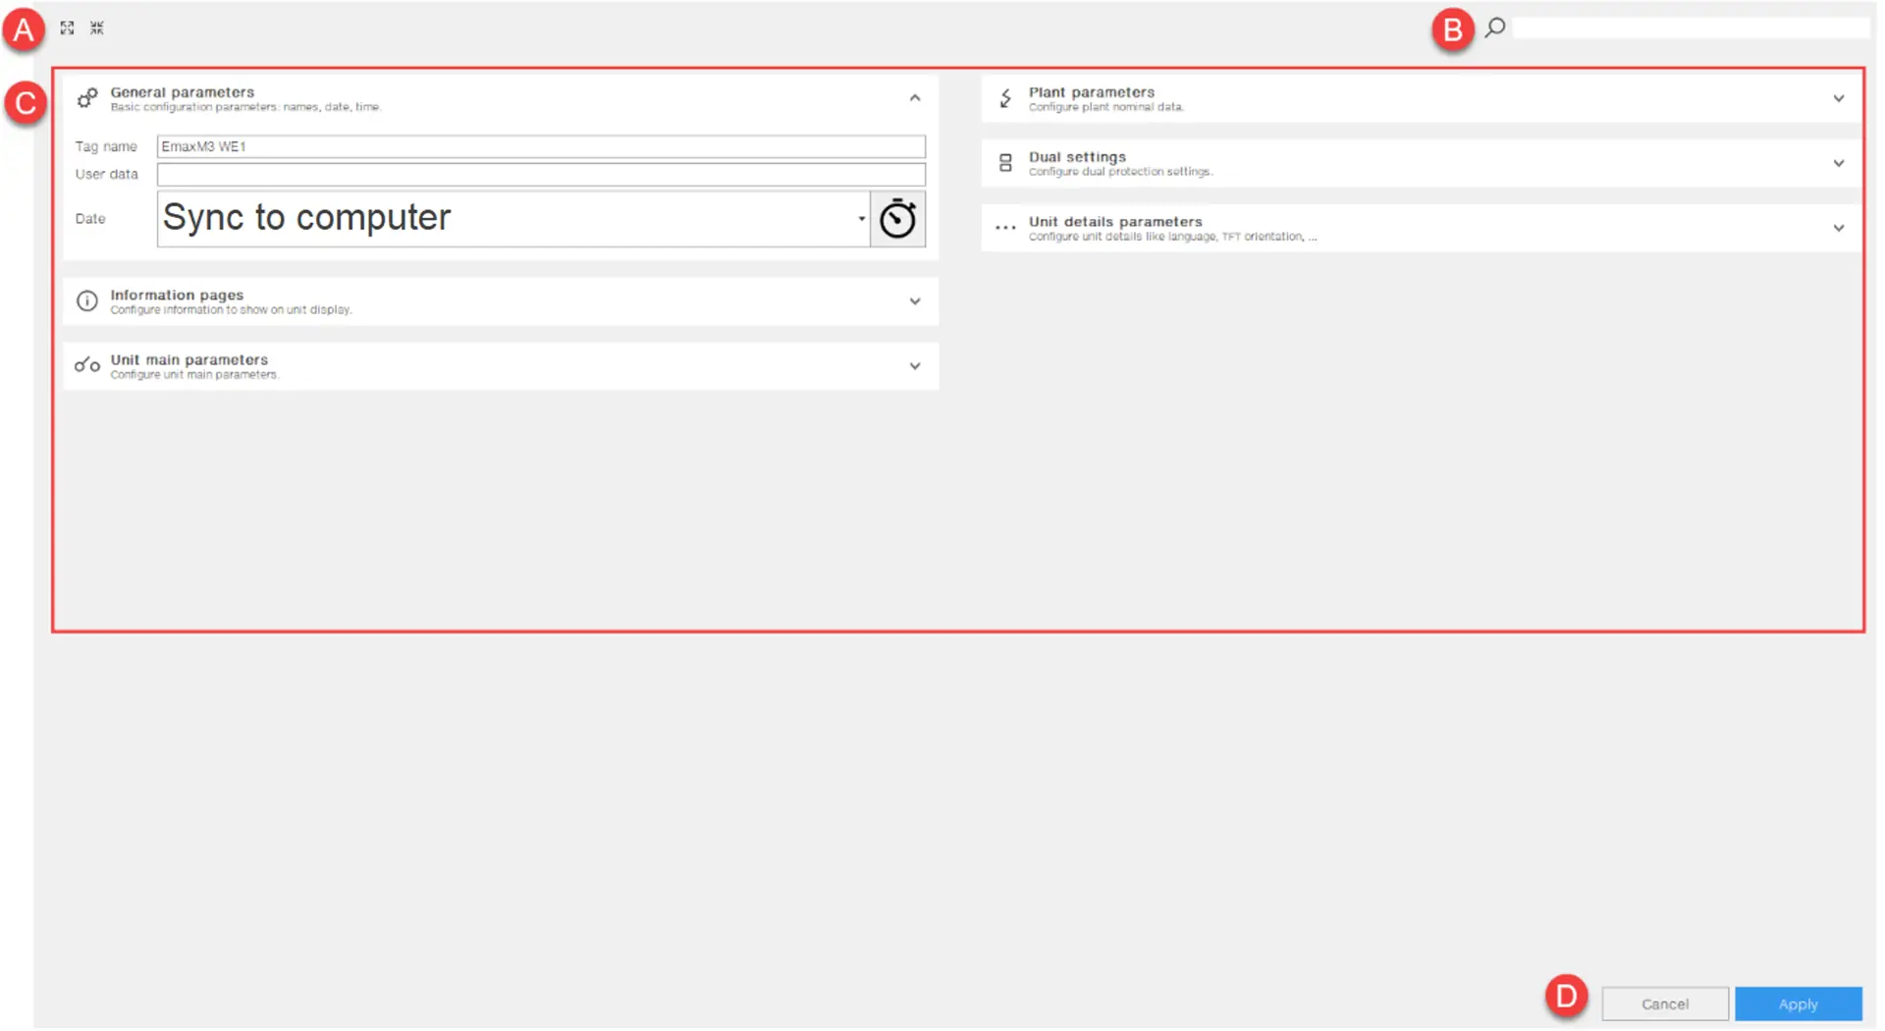Click the stopwatch sync time icon
The image size is (1885, 1031).
pos(897,219)
